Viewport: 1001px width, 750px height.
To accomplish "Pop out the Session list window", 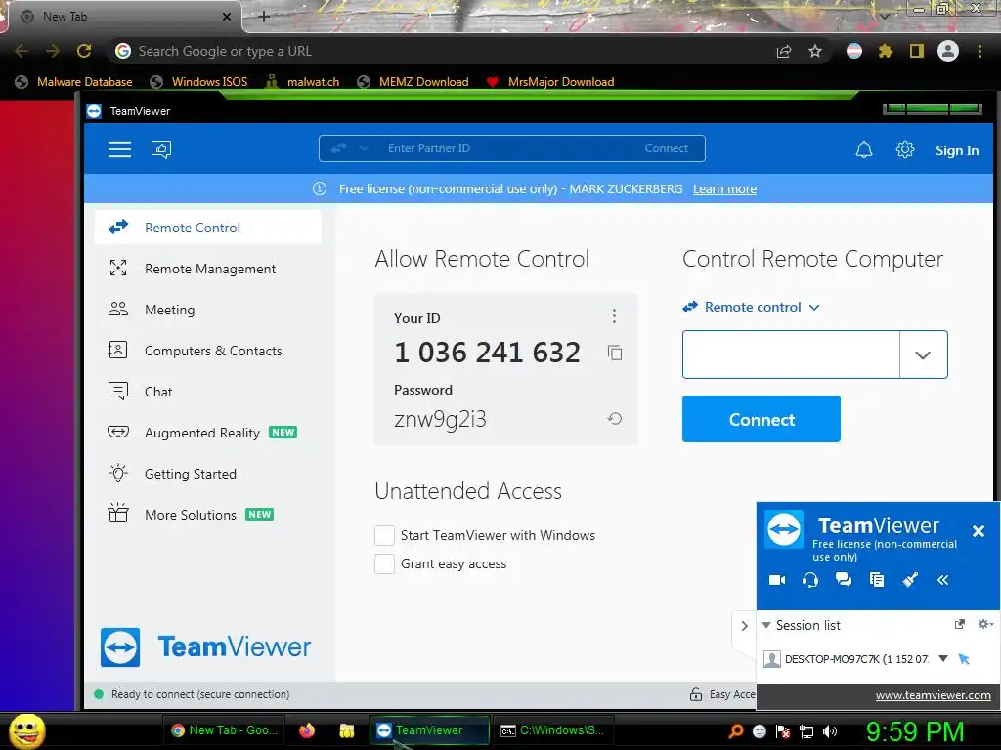I will [960, 624].
